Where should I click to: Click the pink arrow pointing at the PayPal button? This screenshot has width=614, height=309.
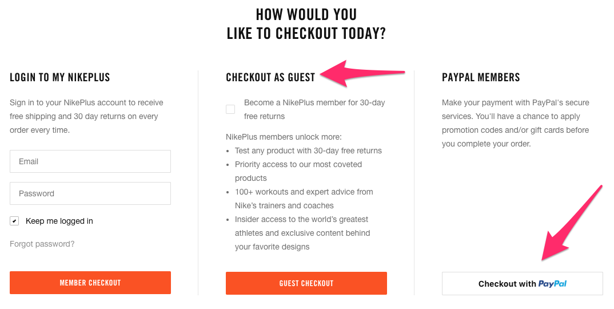coord(572,223)
